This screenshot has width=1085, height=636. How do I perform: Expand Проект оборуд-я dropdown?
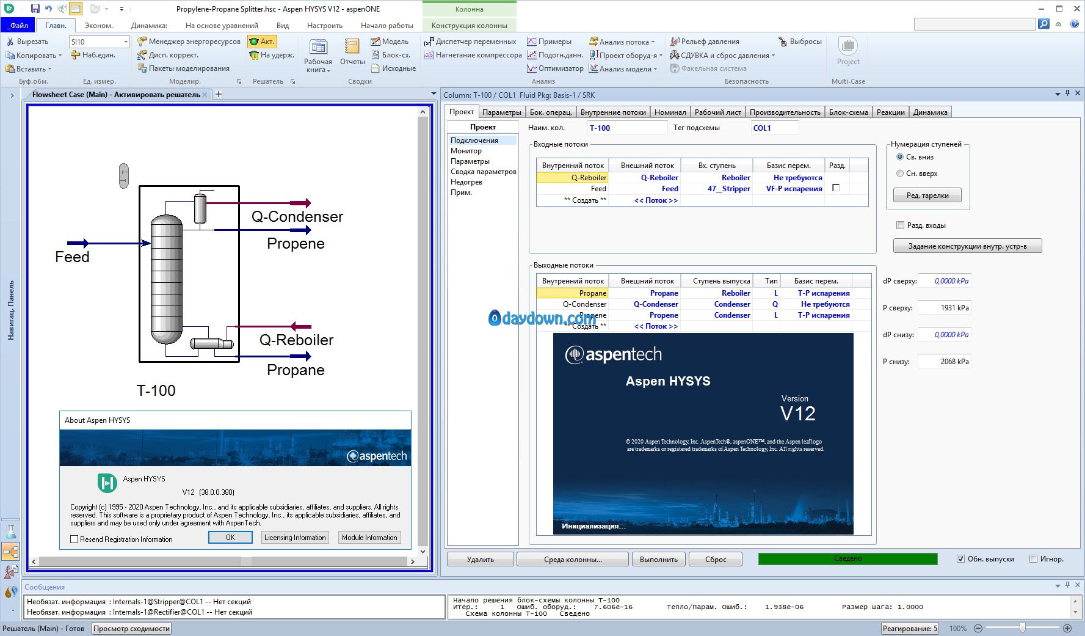(660, 56)
